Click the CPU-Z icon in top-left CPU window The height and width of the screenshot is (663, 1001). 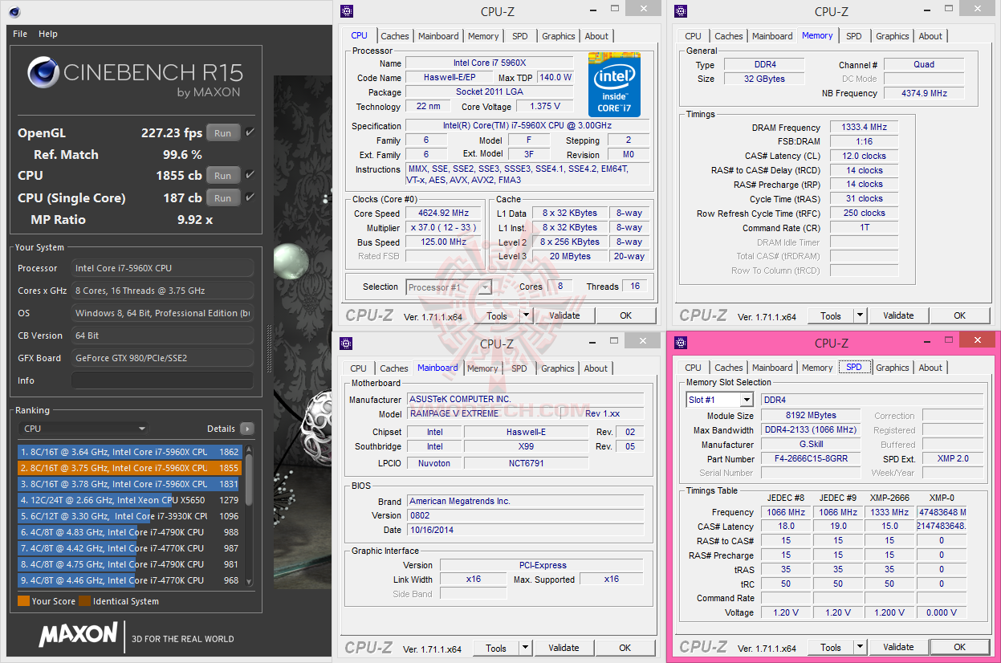tap(346, 11)
